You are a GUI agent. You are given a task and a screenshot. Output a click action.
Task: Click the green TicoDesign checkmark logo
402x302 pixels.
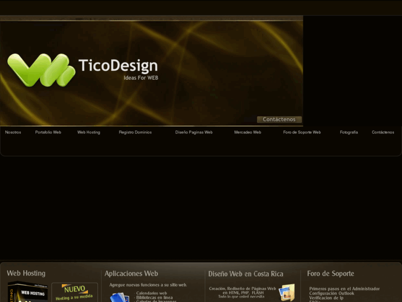click(x=41, y=70)
